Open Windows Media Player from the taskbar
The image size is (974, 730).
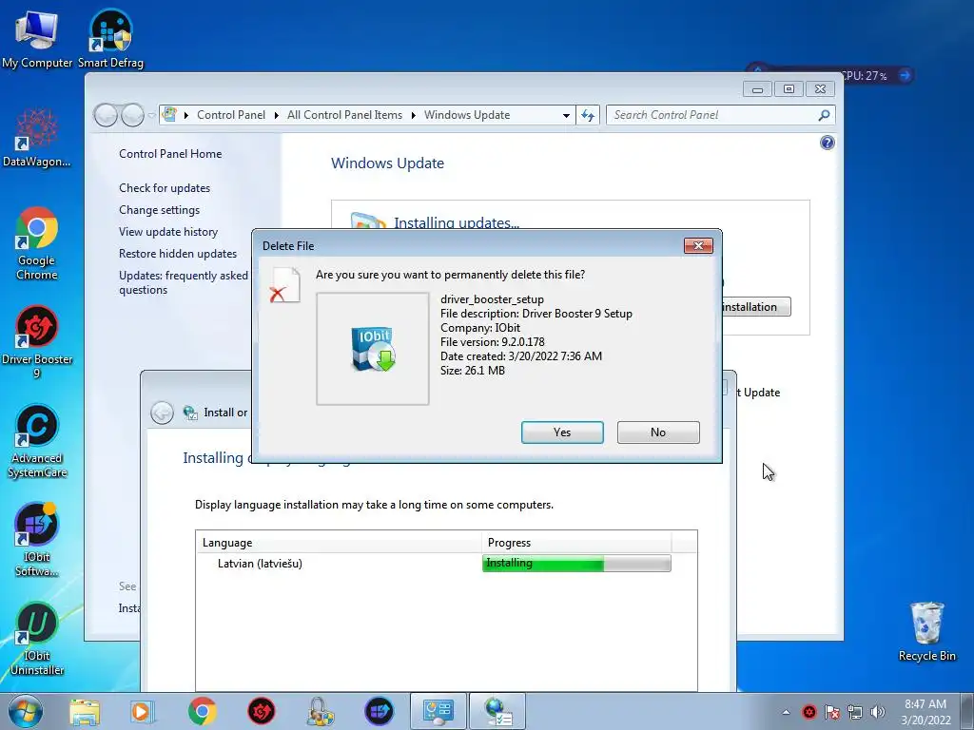143,711
